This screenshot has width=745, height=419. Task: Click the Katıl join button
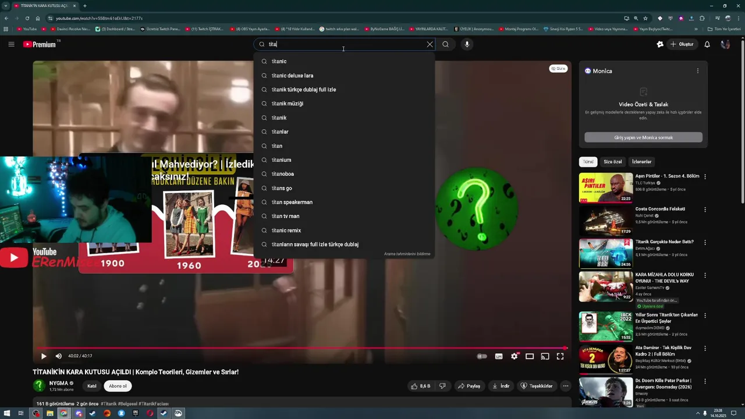(x=92, y=386)
